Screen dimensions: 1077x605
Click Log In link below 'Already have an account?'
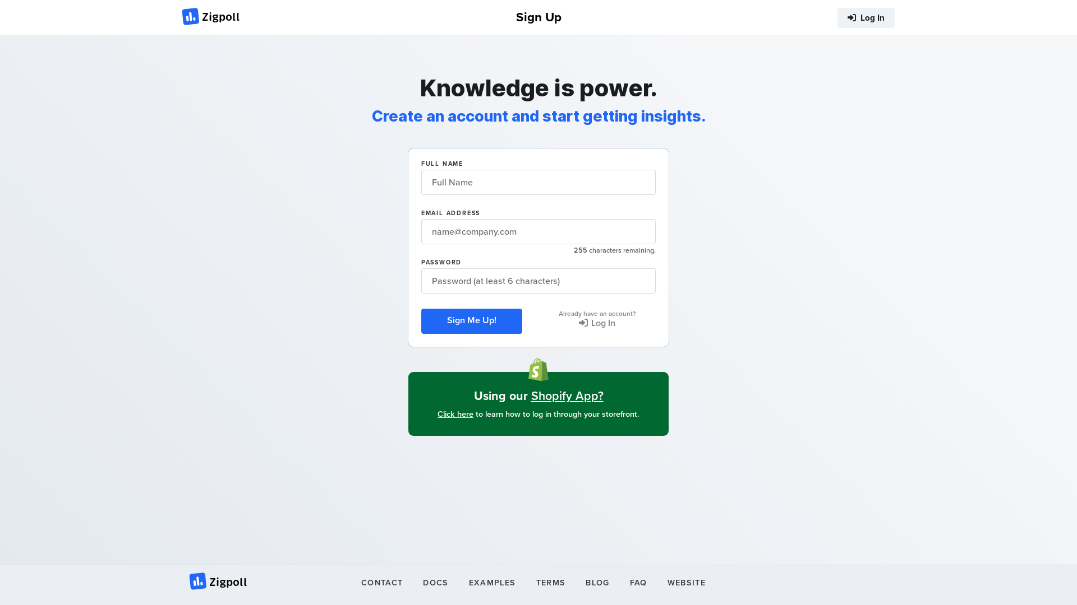(x=597, y=323)
